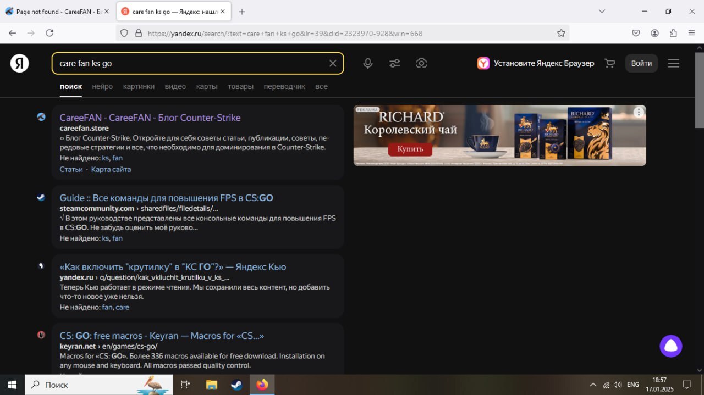Screen dimensions: 704x395
Task: Open the volume control tray icon
Action: pyautogui.click(x=618, y=385)
